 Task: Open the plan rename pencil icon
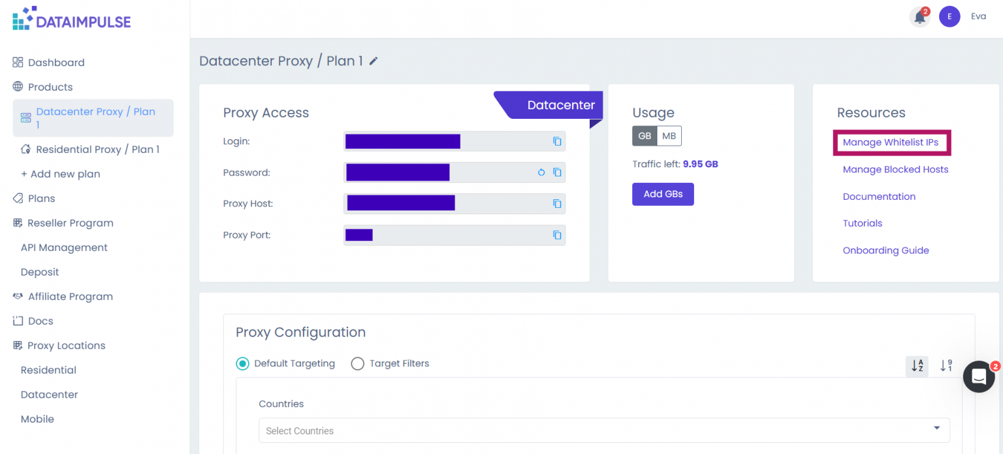[x=373, y=61]
